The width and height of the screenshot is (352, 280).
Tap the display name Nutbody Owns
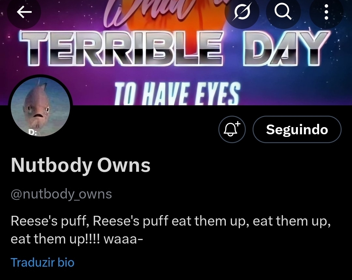point(81,165)
